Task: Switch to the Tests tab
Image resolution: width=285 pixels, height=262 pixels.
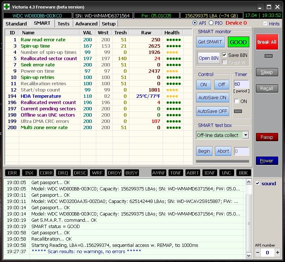Action: [63, 24]
